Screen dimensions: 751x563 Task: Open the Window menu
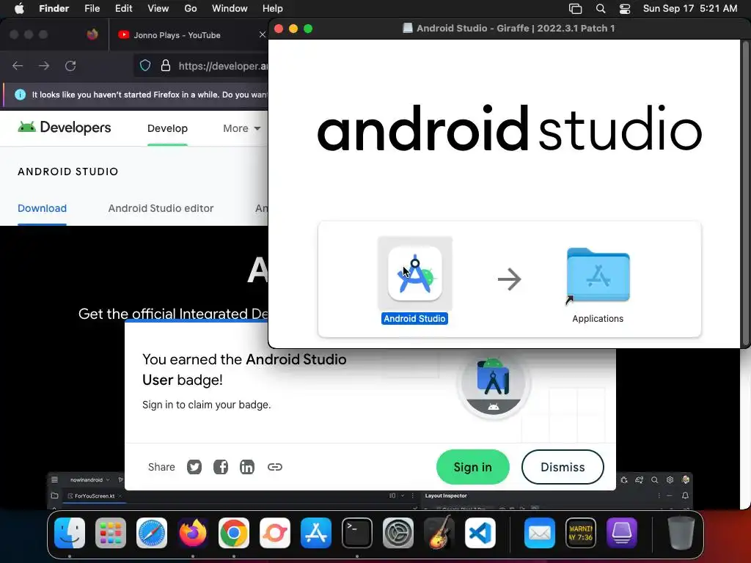[x=230, y=9]
